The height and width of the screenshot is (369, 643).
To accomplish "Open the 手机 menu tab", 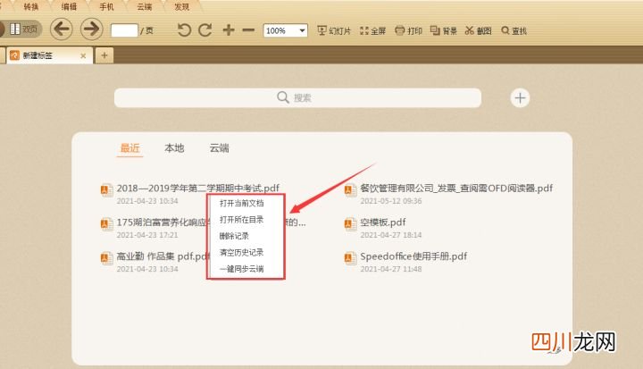I will click(106, 6).
